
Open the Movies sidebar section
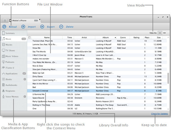(x=14, y=45)
